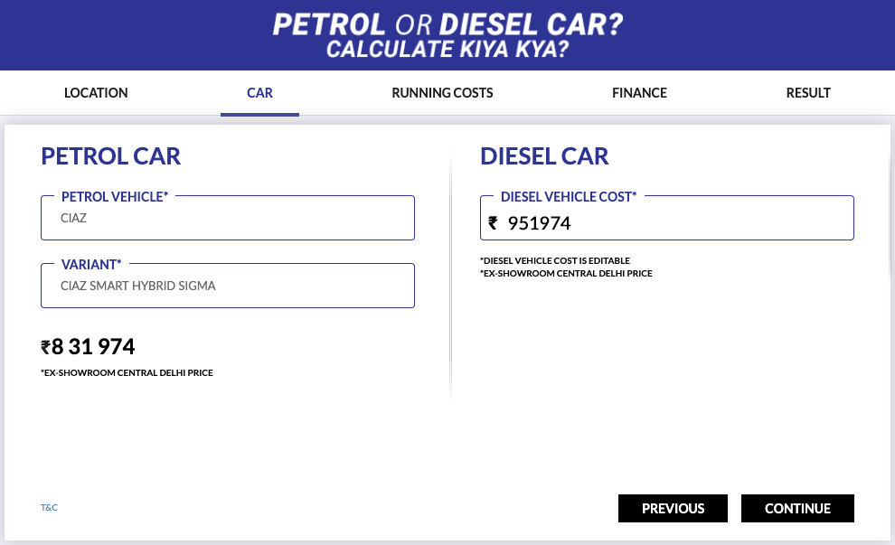Open the T&C link

pyautogui.click(x=49, y=507)
